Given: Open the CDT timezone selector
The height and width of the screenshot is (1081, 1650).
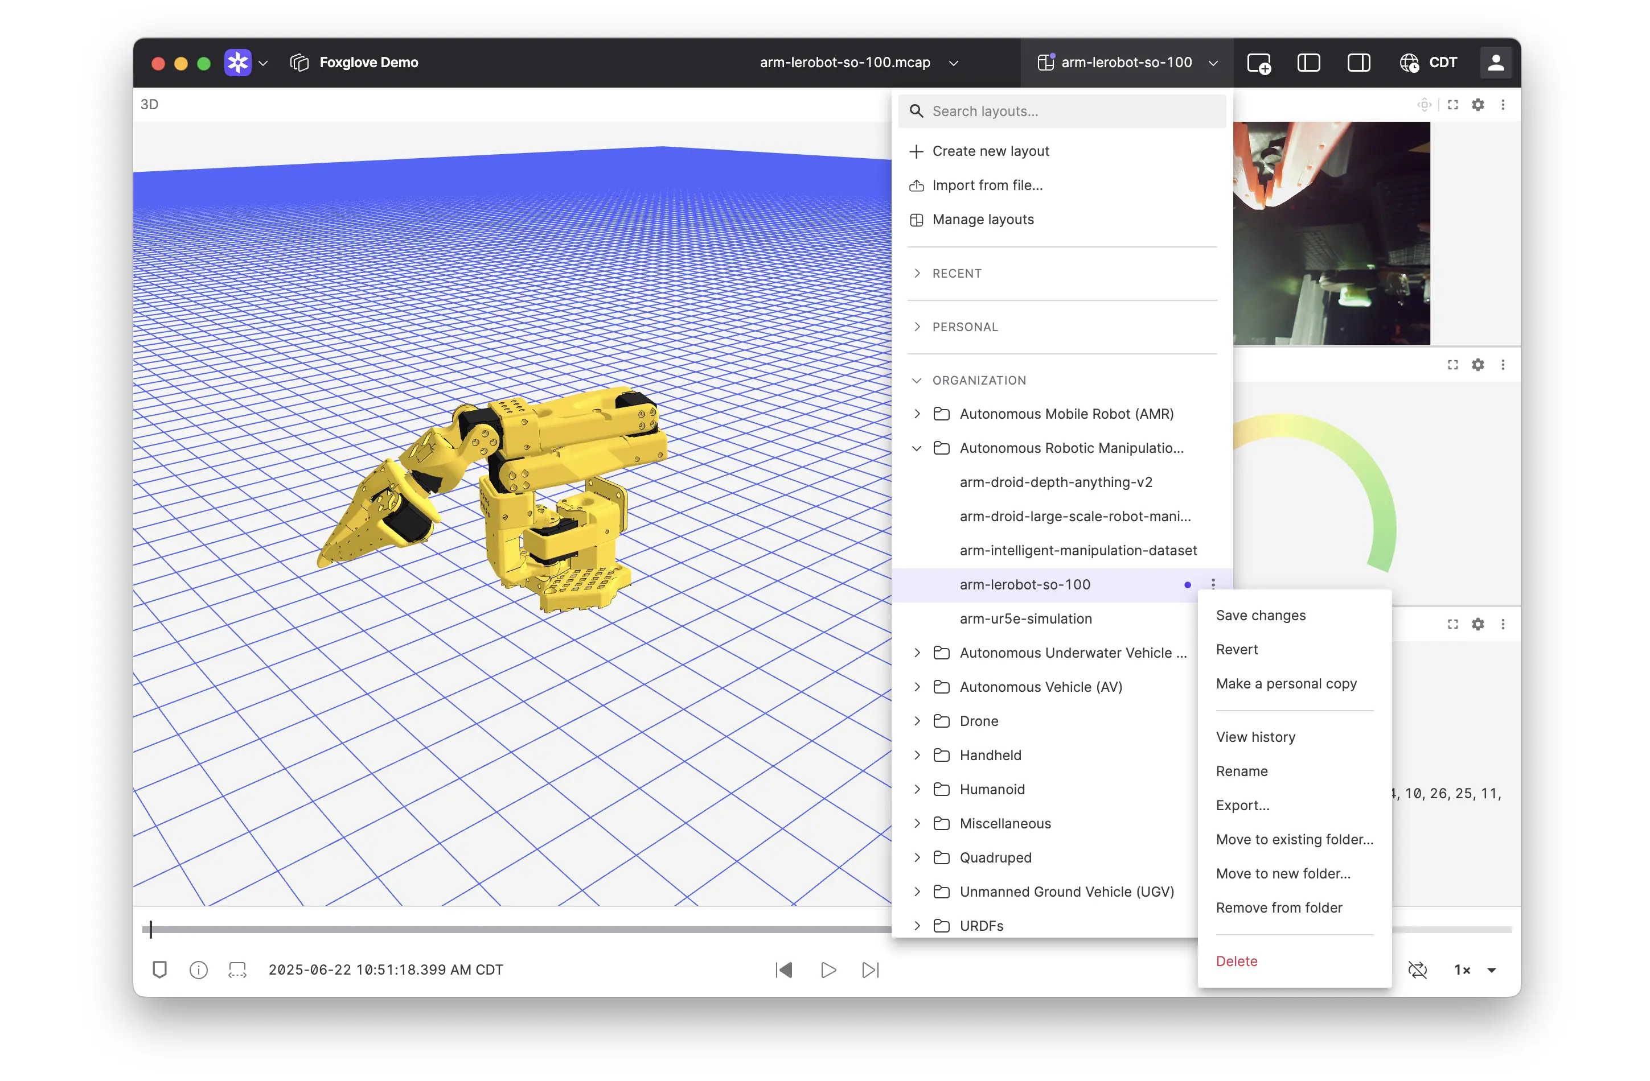Looking at the screenshot, I should point(1428,63).
